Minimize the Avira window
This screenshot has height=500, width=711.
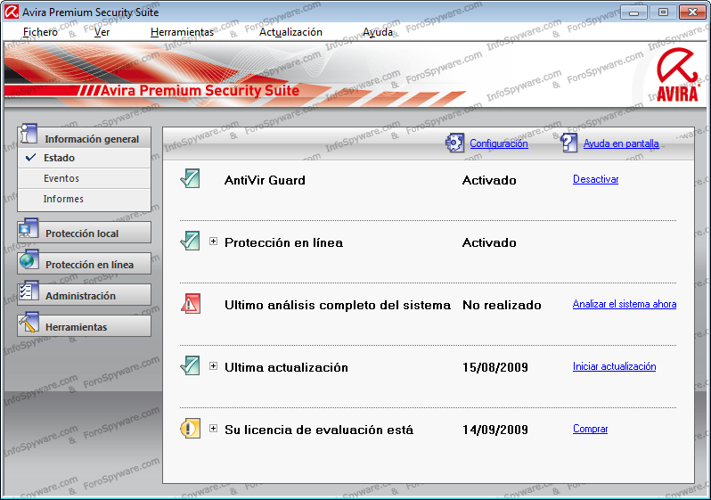click(633, 12)
